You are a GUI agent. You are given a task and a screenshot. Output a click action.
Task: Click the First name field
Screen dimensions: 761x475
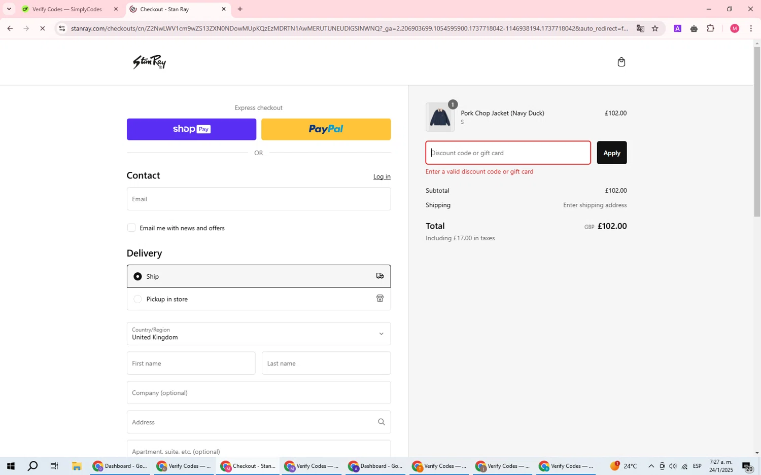tap(191, 363)
